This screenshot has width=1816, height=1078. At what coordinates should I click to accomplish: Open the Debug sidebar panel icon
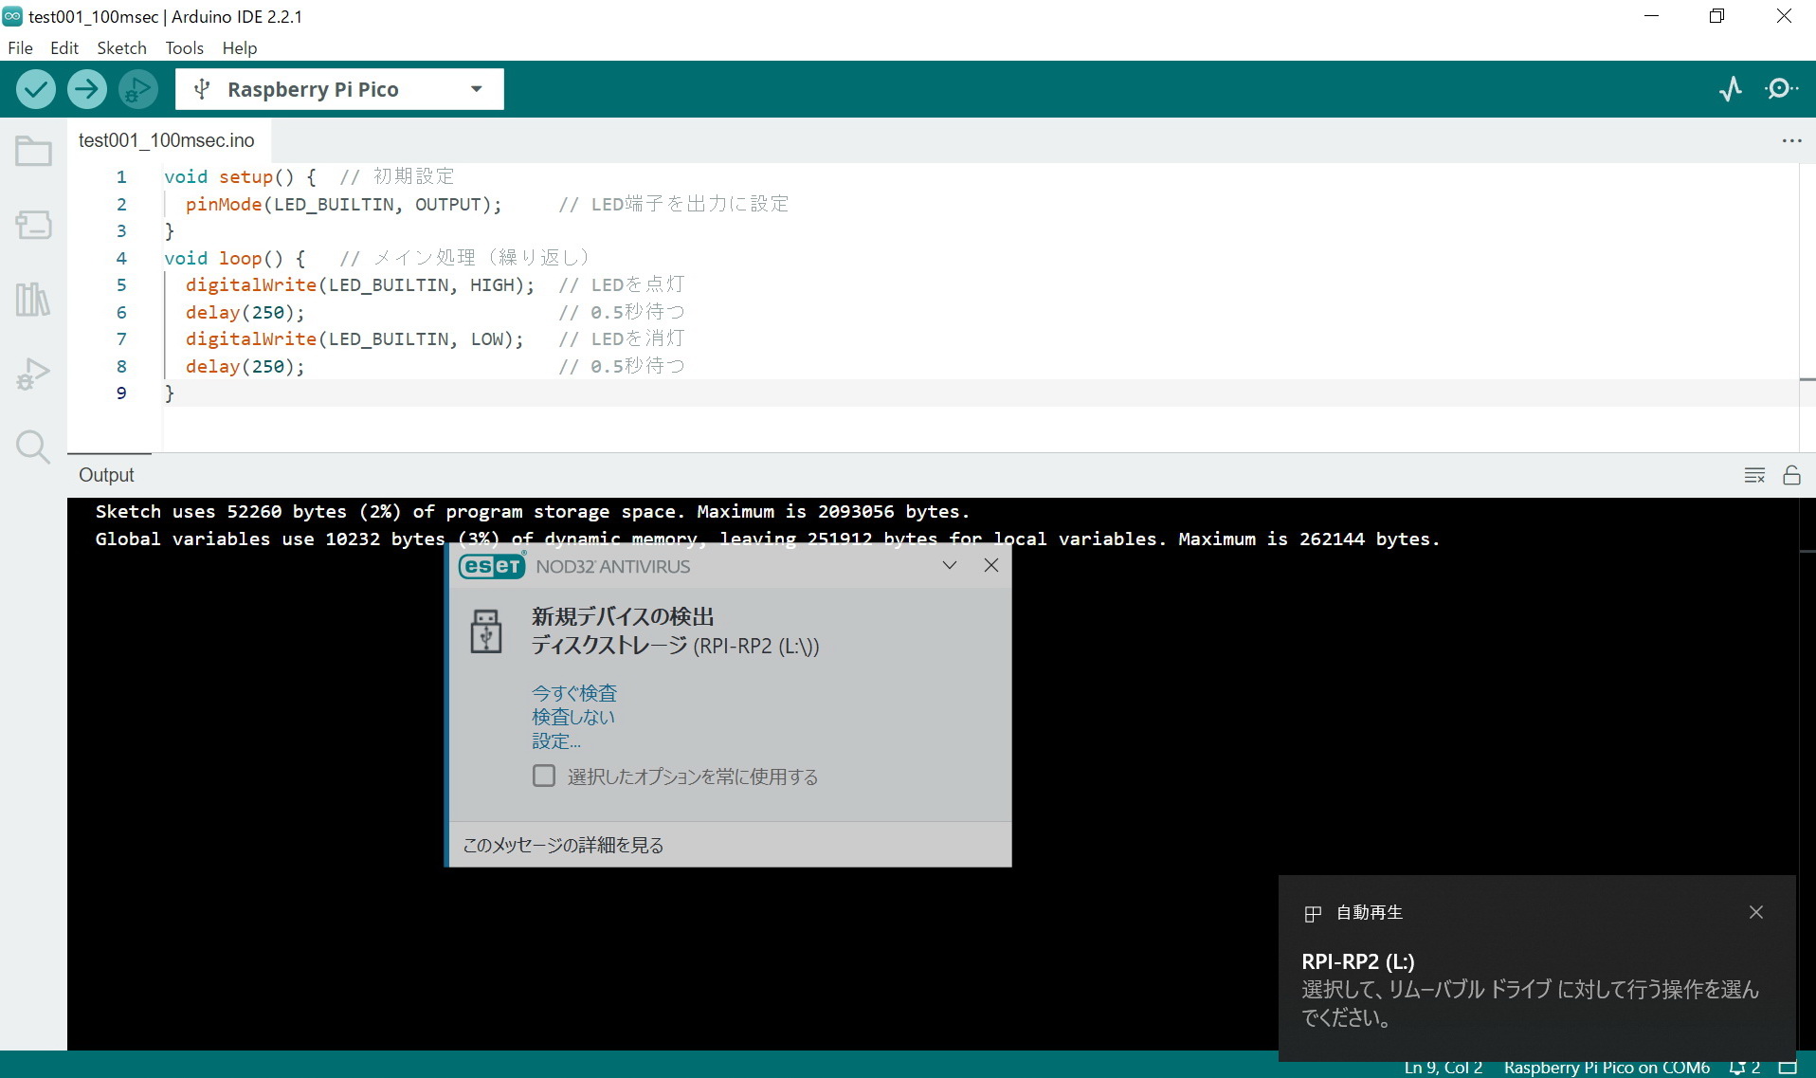click(x=33, y=374)
